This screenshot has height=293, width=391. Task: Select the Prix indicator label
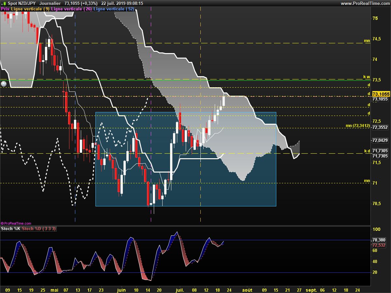(5, 9)
